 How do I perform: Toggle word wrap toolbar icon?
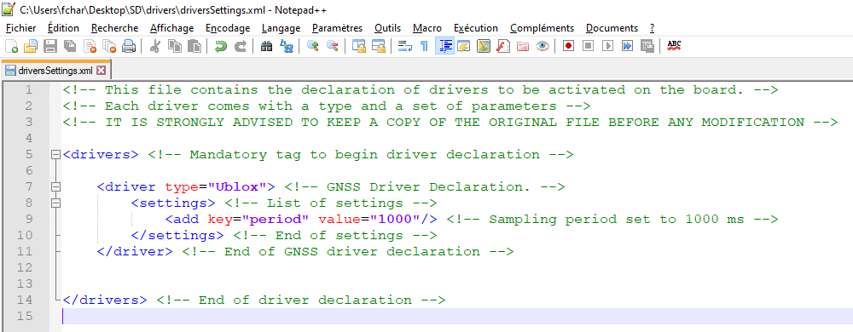point(404,46)
